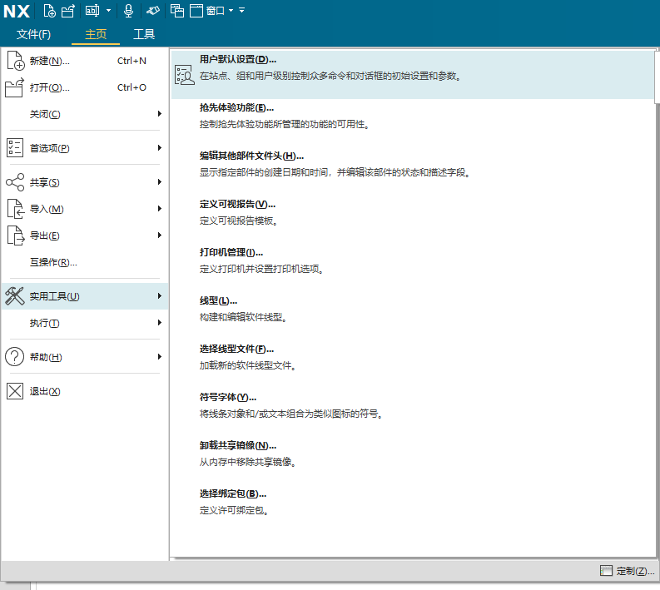Open the File (文件) menu

(33, 34)
